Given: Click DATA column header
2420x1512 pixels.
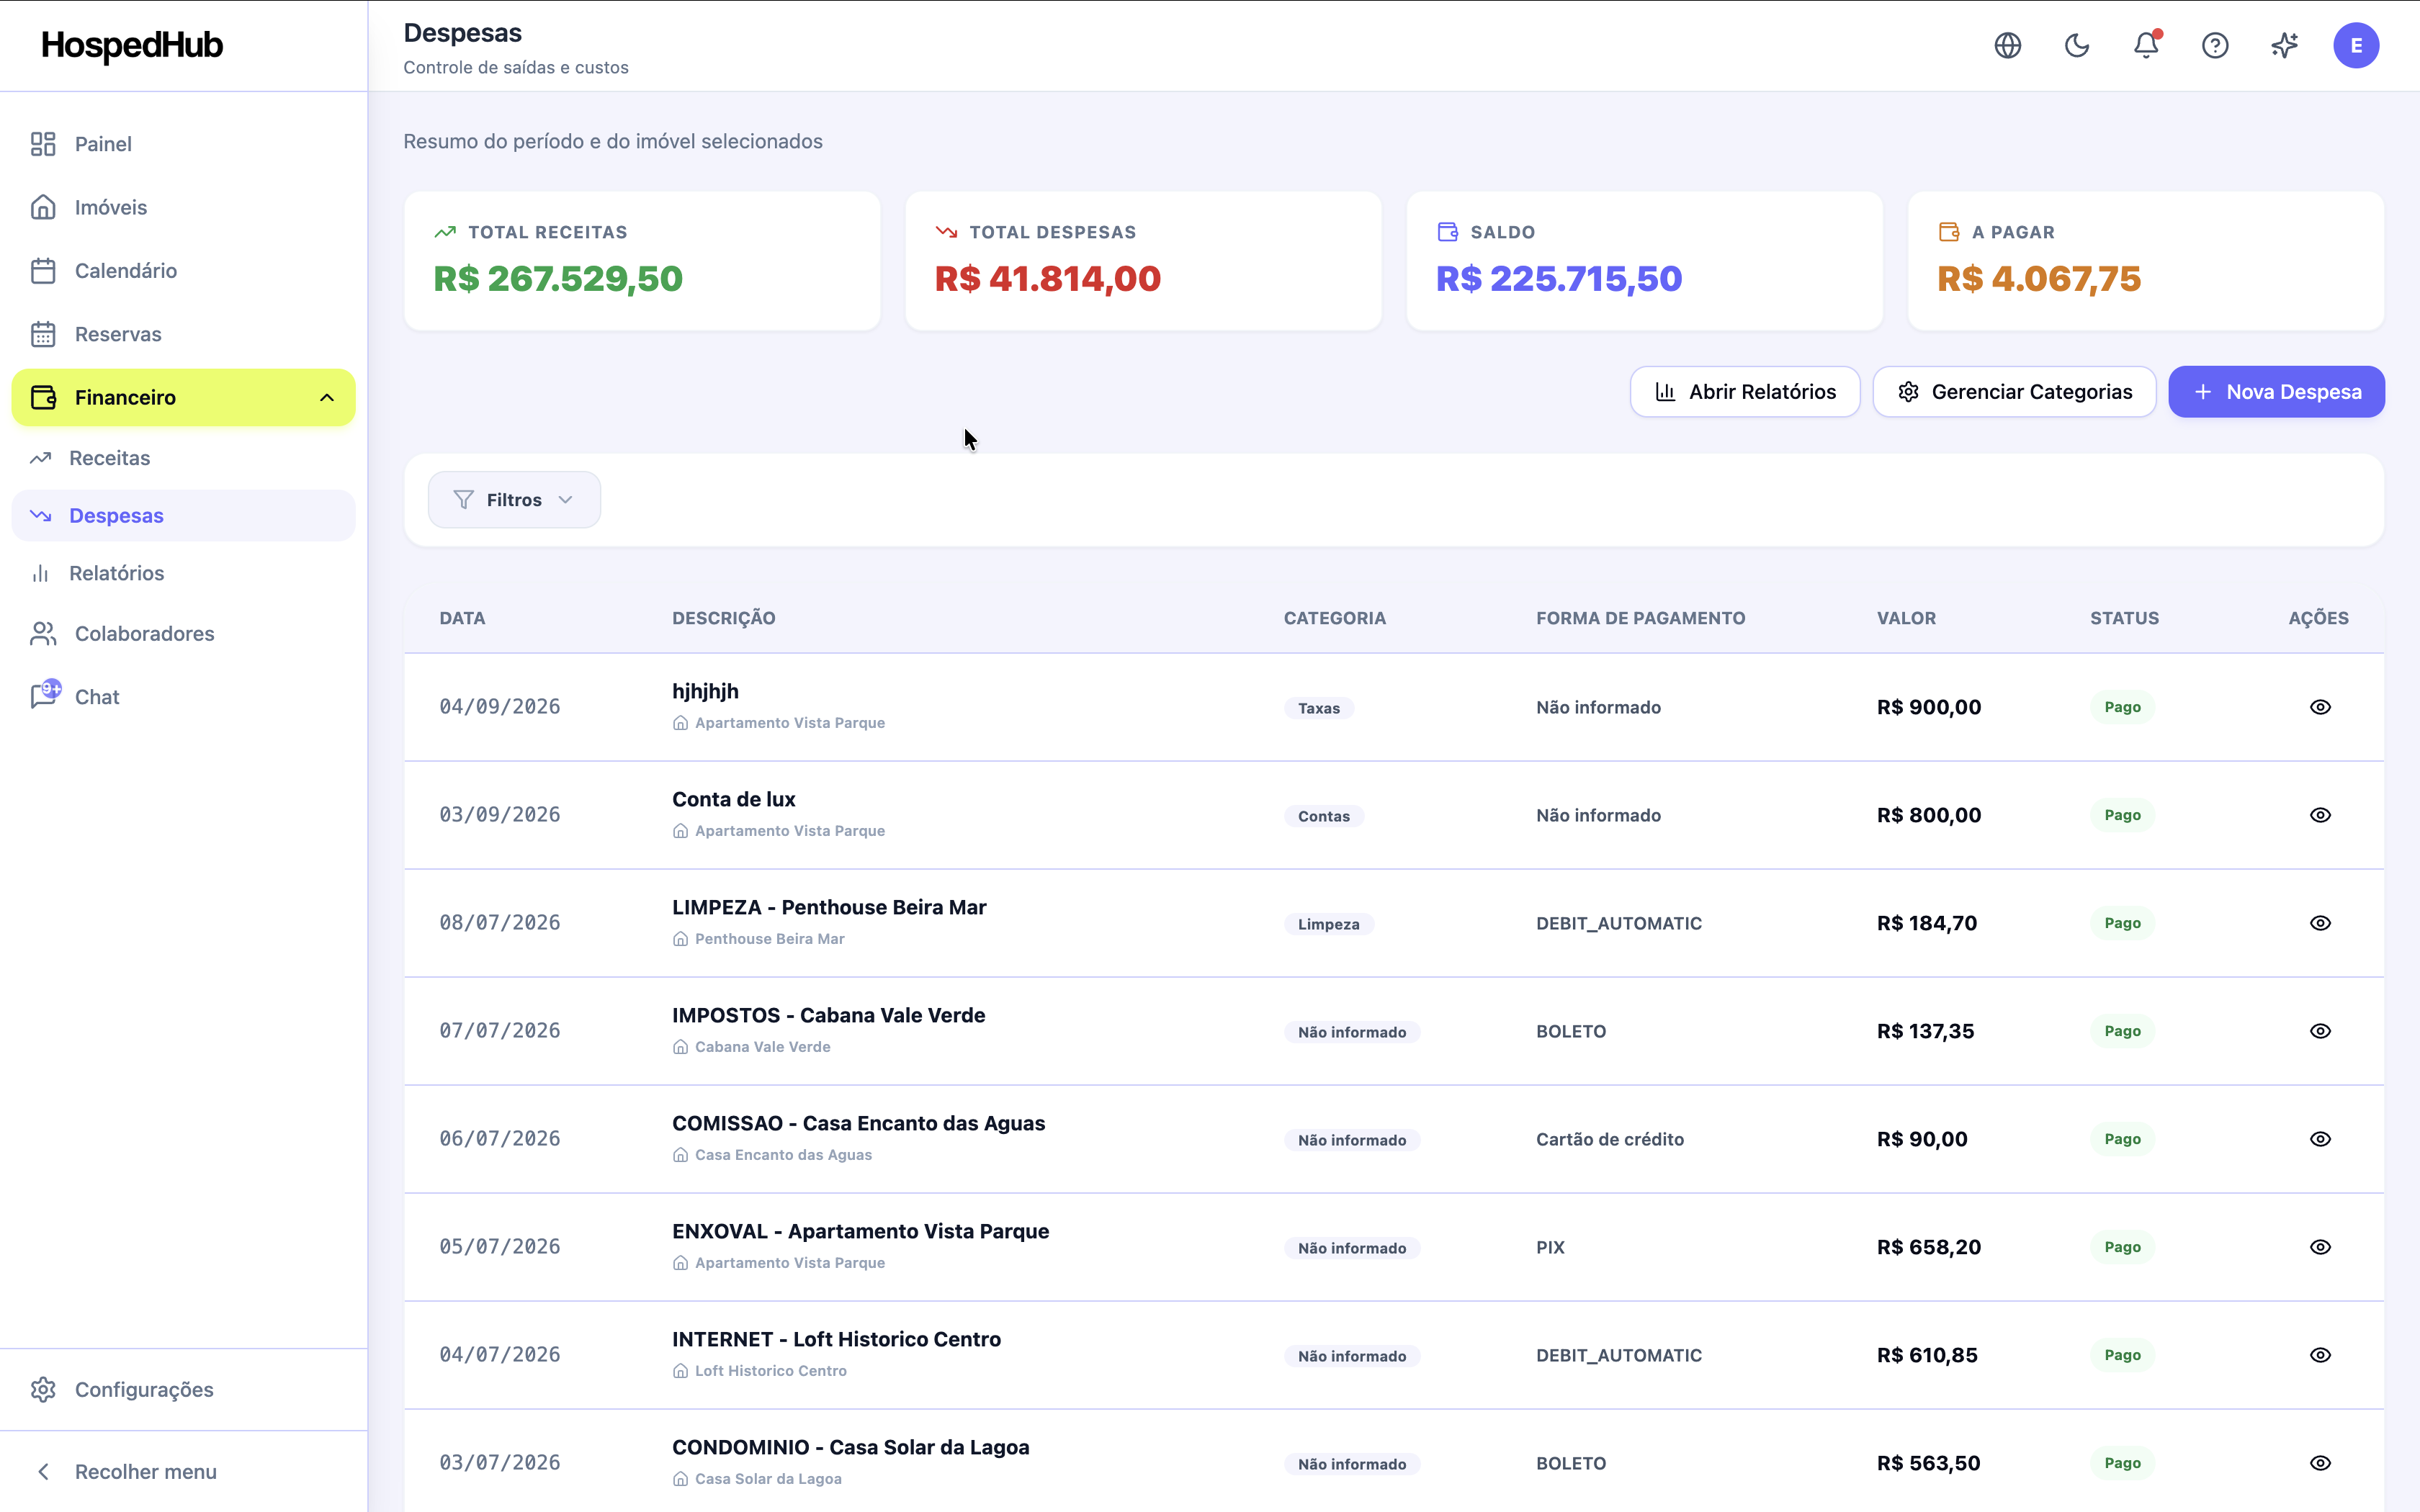Looking at the screenshot, I should (462, 618).
